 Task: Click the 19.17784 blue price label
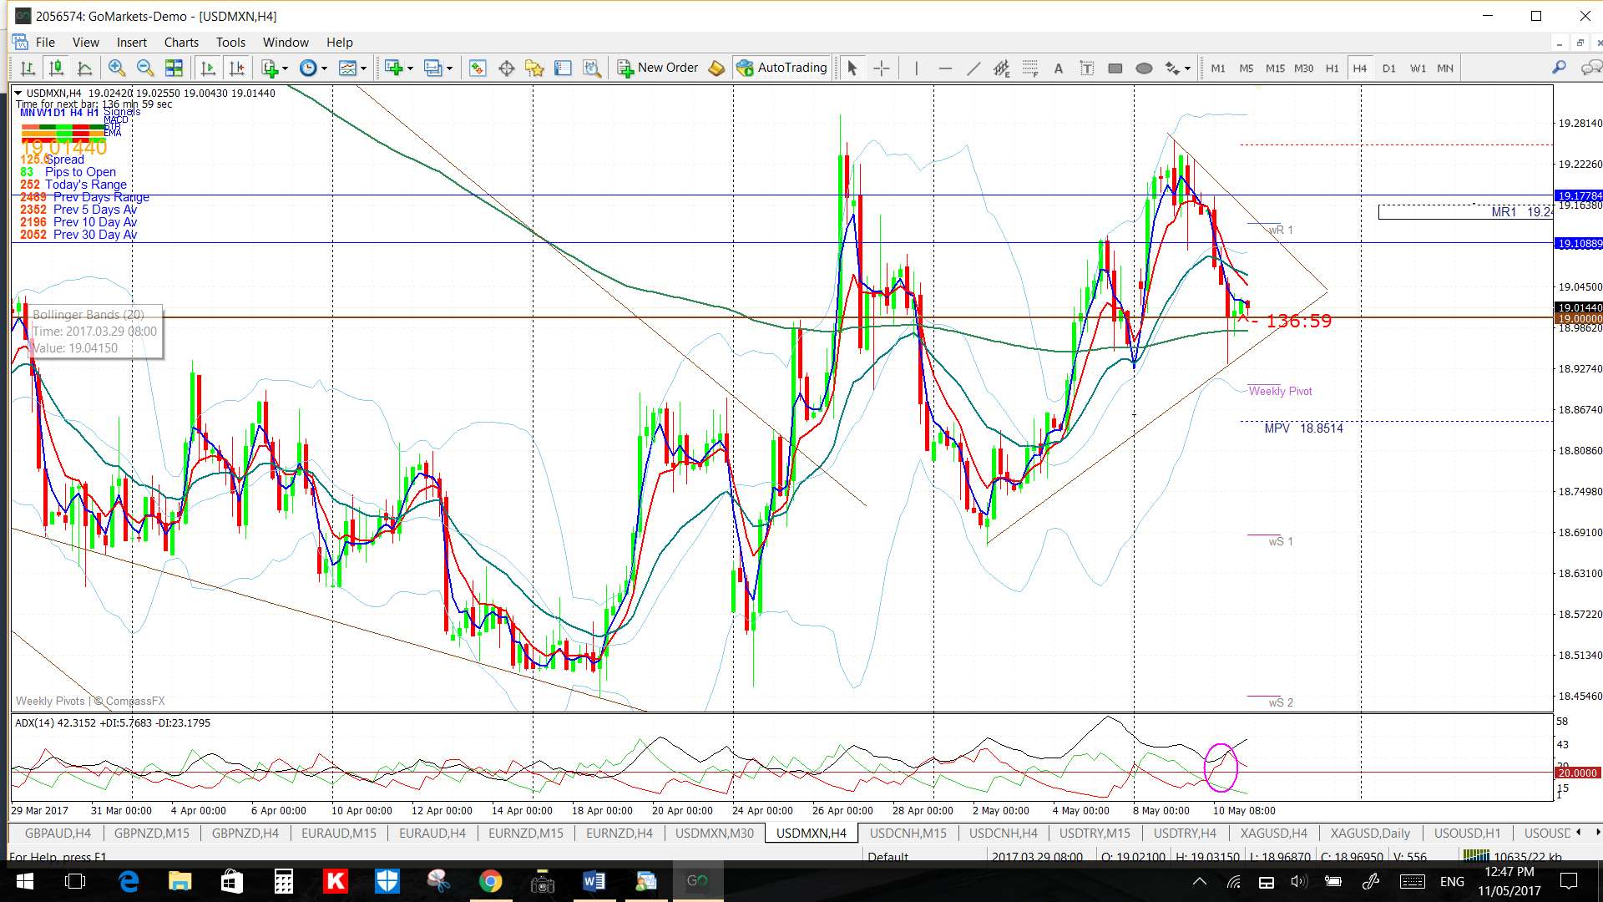click(1579, 196)
